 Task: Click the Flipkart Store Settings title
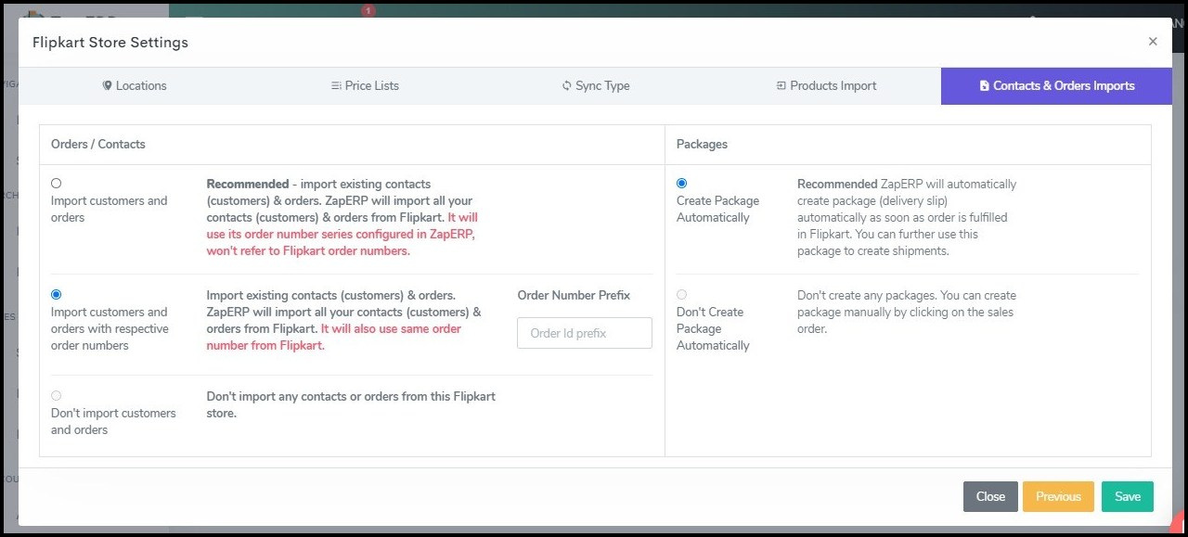(110, 42)
